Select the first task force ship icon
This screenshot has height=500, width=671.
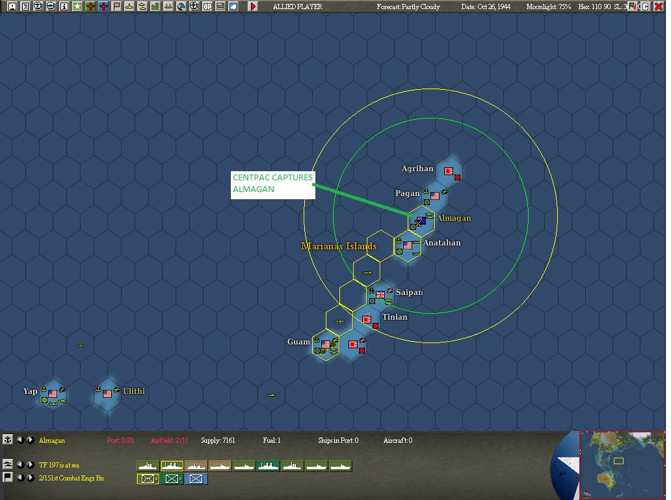click(x=148, y=466)
